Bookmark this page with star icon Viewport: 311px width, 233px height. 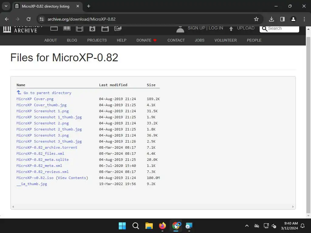coord(256,19)
